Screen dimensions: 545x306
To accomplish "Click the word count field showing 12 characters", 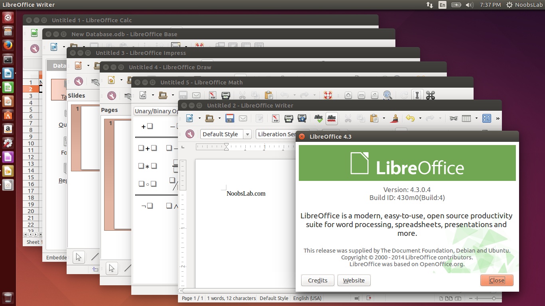I will point(231,298).
